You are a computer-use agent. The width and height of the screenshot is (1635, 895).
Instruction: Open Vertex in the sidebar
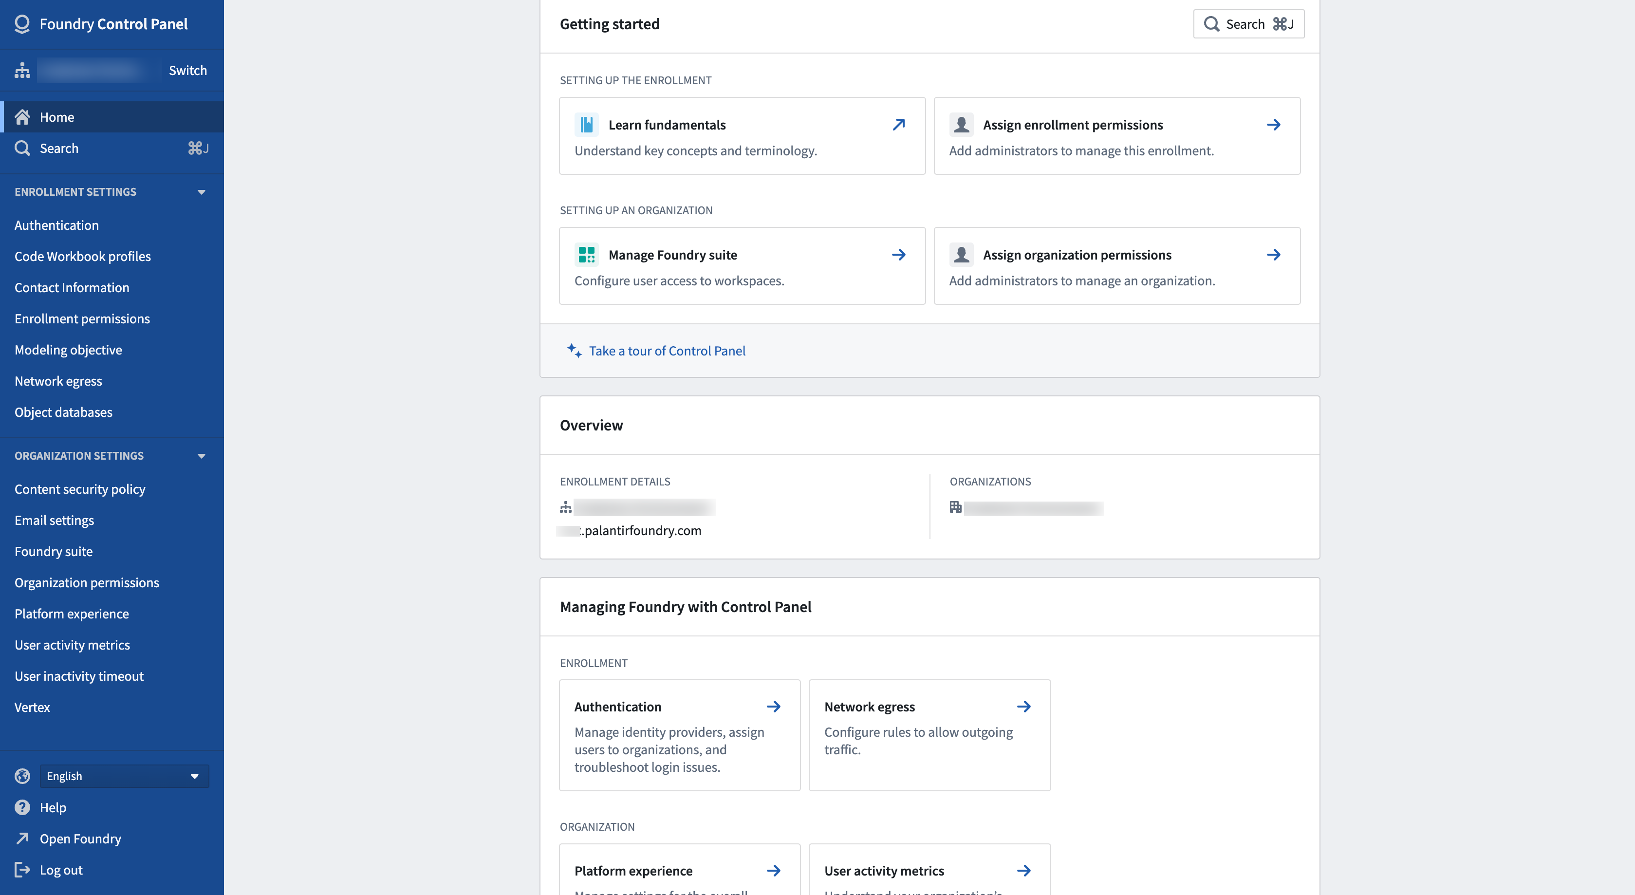coord(32,707)
